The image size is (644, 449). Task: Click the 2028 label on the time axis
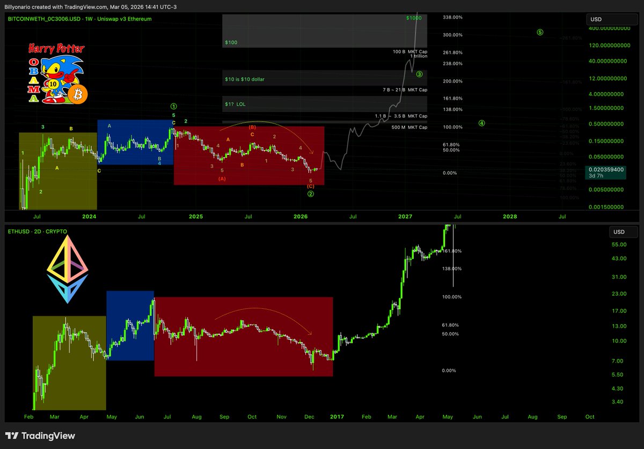coord(510,216)
